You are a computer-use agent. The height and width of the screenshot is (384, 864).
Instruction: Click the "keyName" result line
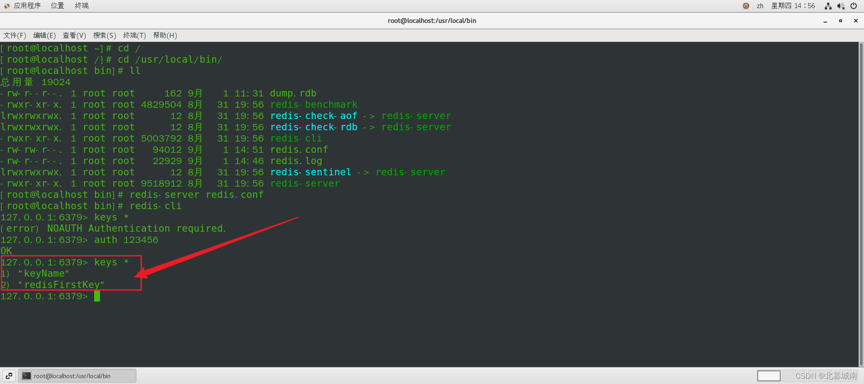(x=35, y=274)
